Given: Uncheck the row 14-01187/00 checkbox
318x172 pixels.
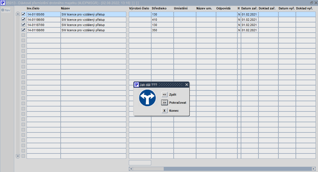Looking at the screenshot, I should [23, 25].
